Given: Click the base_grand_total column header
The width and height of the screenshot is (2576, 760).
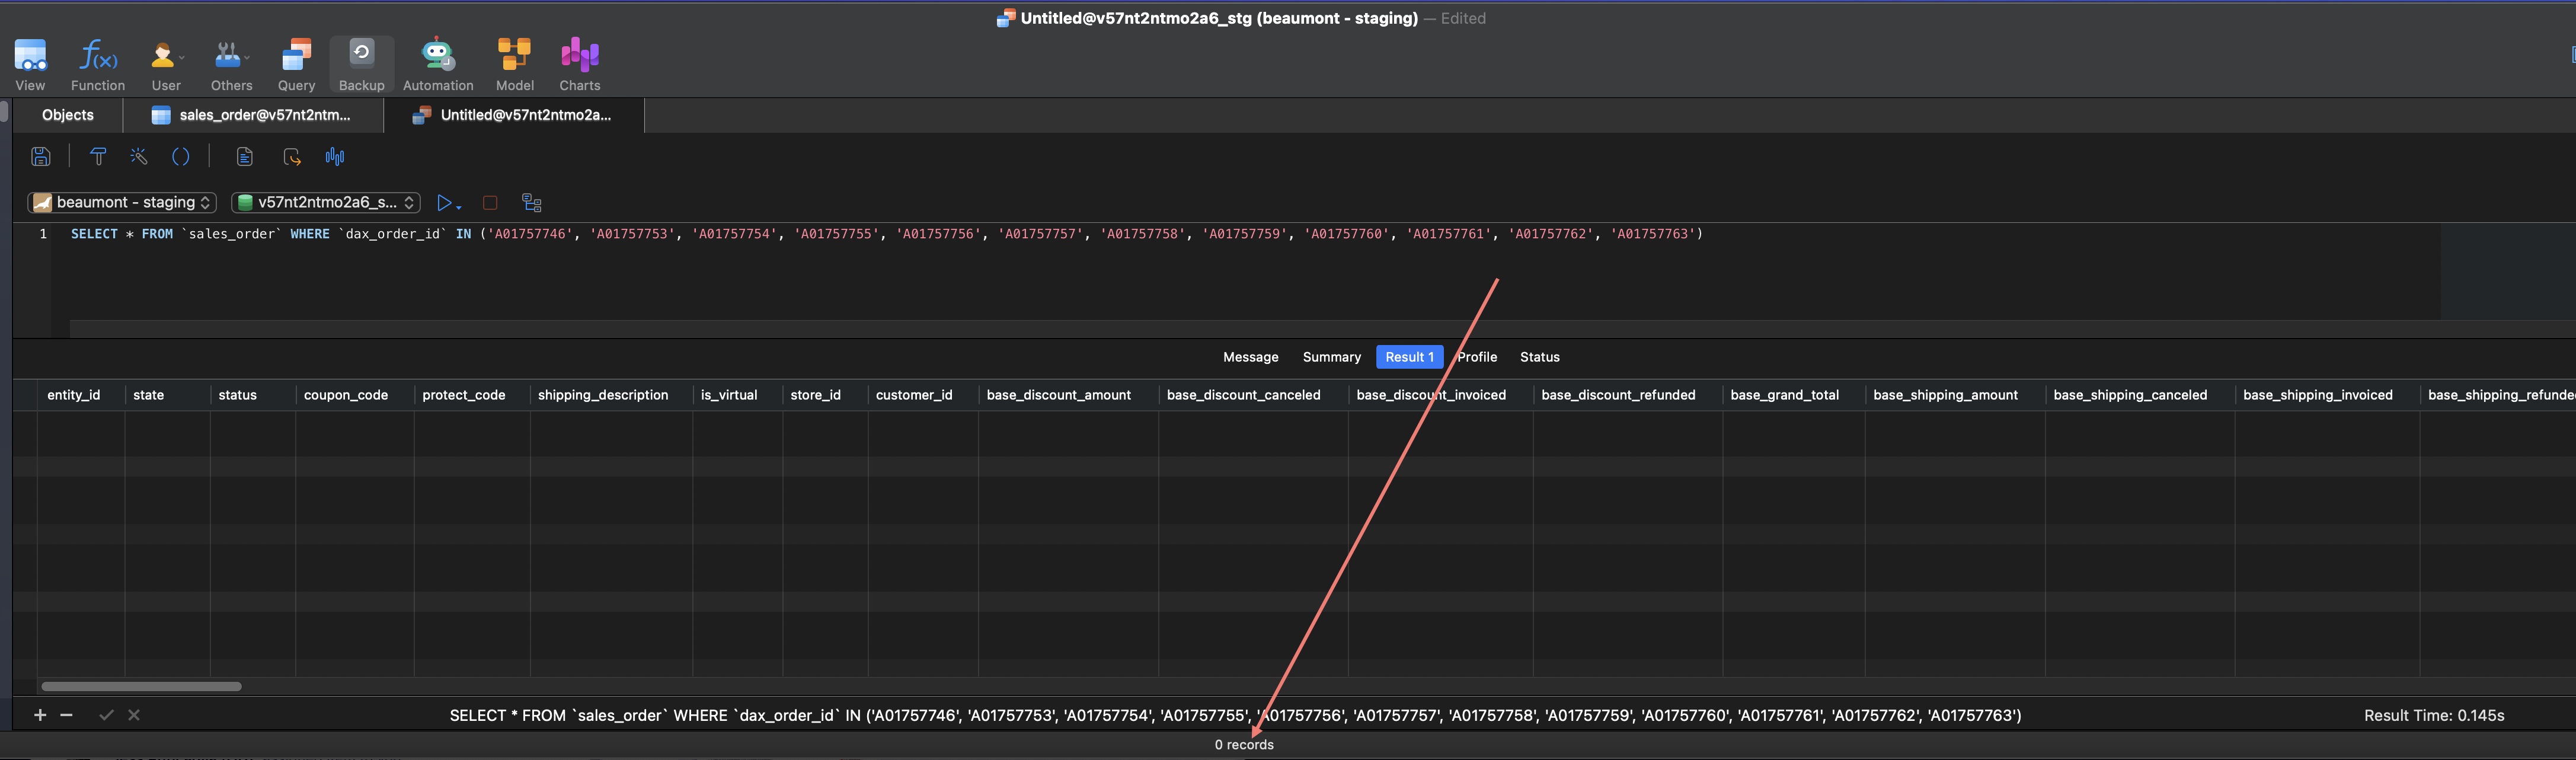Looking at the screenshot, I should [x=1784, y=394].
